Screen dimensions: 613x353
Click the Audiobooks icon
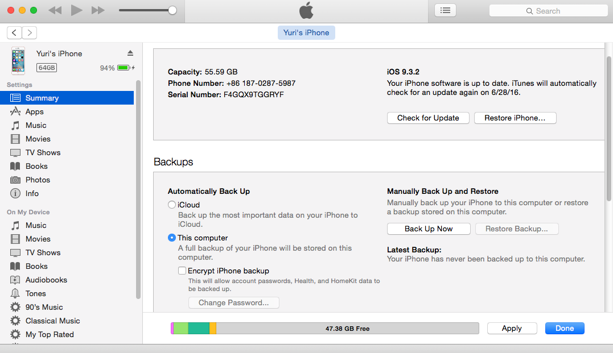(15, 280)
